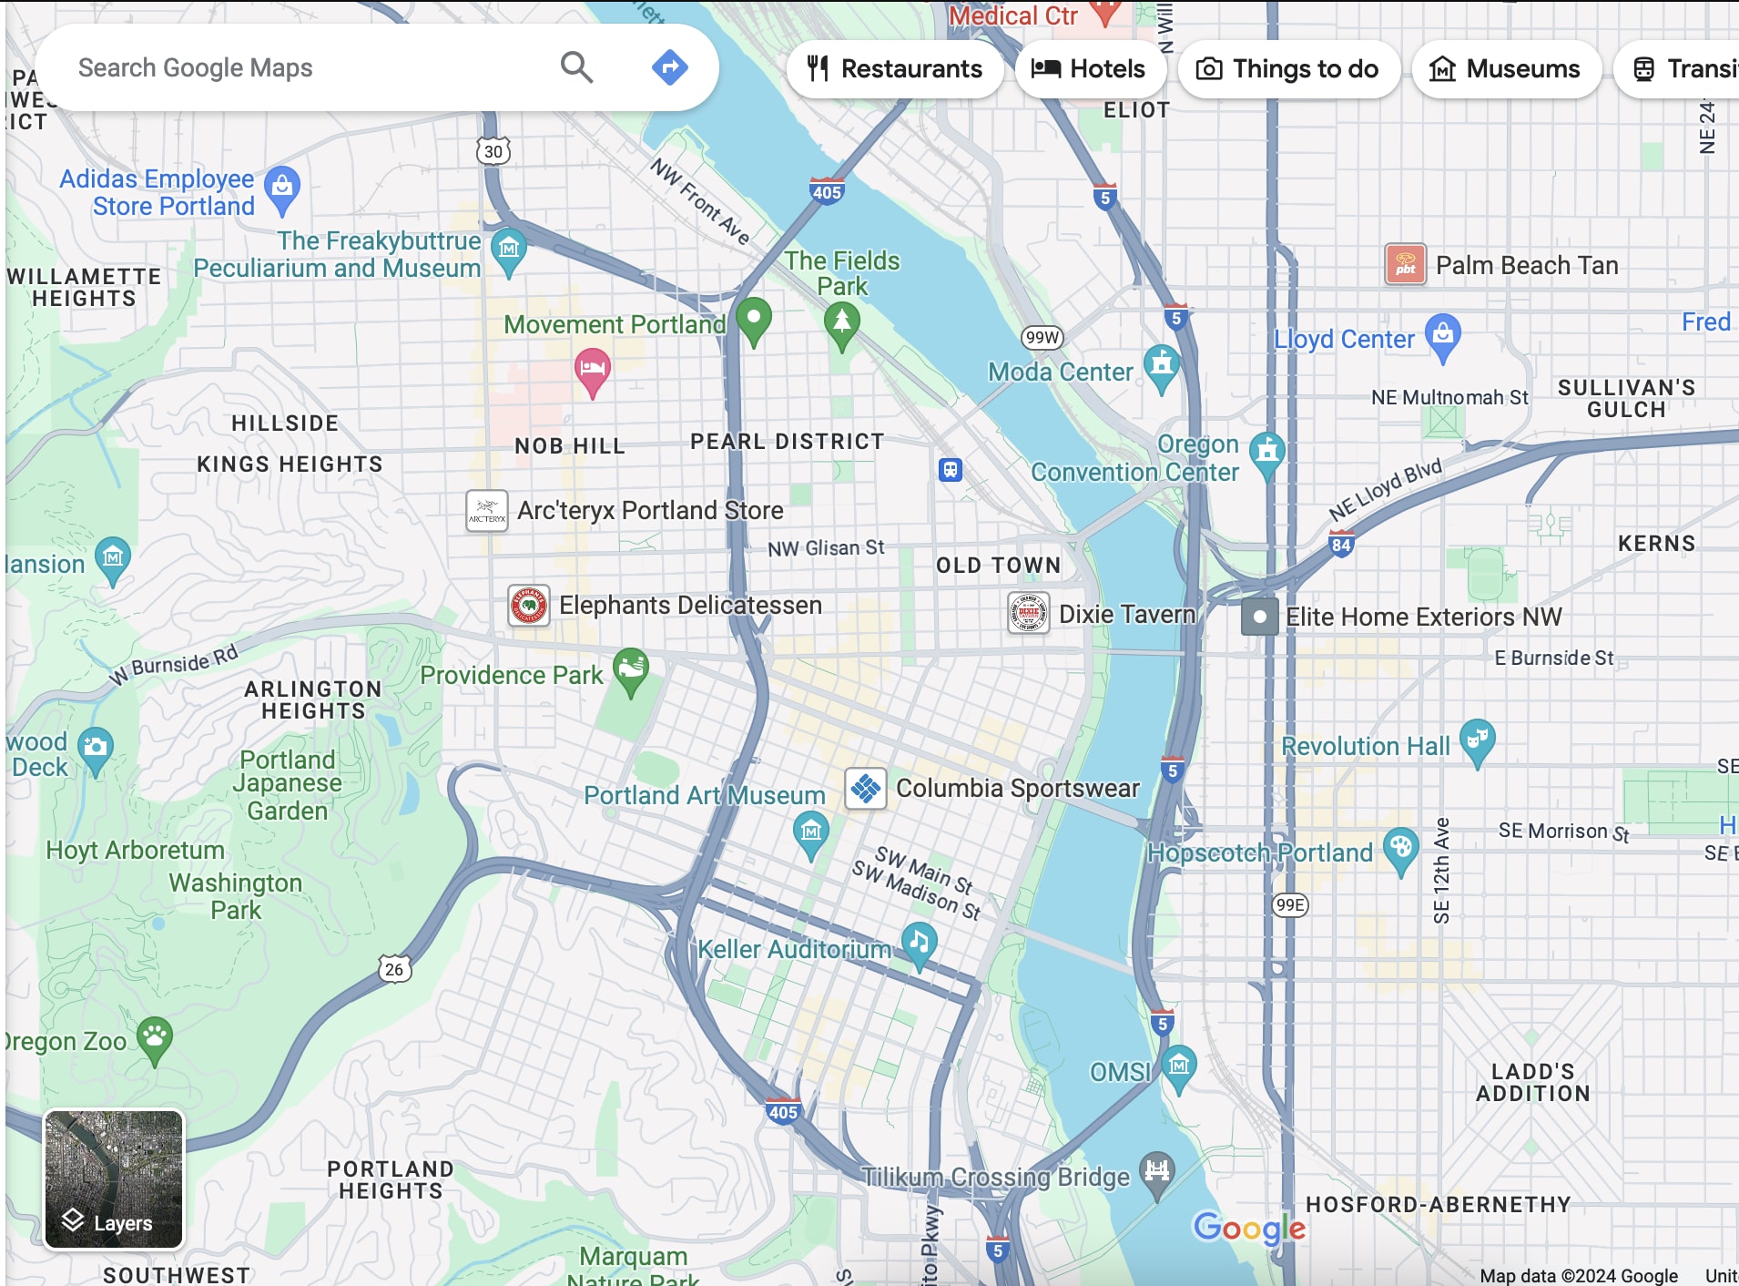Click the Oregon Convention Center pin
The height and width of the screenshot is (1286, 1739).
pos(1266,454)
